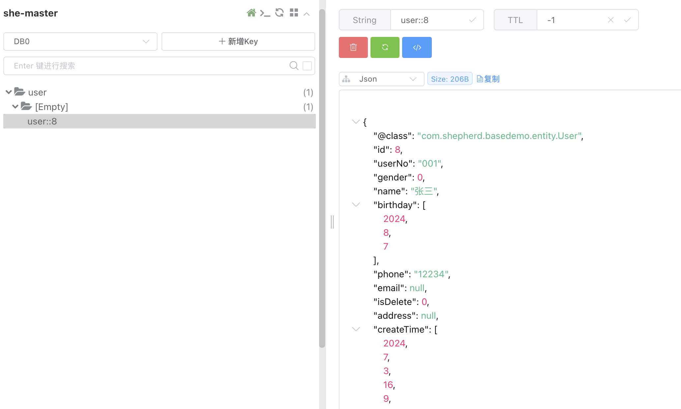Toggle the exact match search checkbox
The height and width of the screenshot is (409, 681).
coord(307,66)
